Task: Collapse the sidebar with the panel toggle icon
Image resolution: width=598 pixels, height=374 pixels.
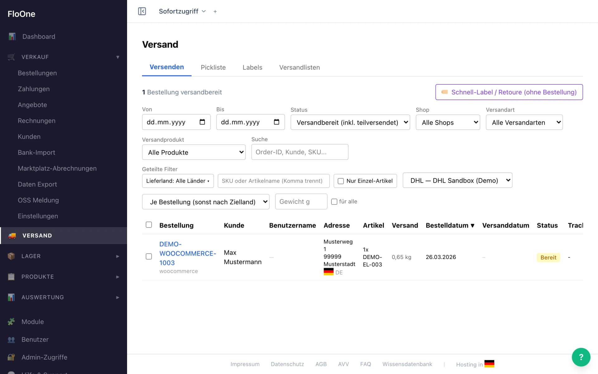Action: pyautogui.click(x=142, y=11)
